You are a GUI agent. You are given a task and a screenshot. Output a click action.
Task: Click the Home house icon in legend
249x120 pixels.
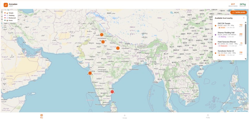point(7,20)
